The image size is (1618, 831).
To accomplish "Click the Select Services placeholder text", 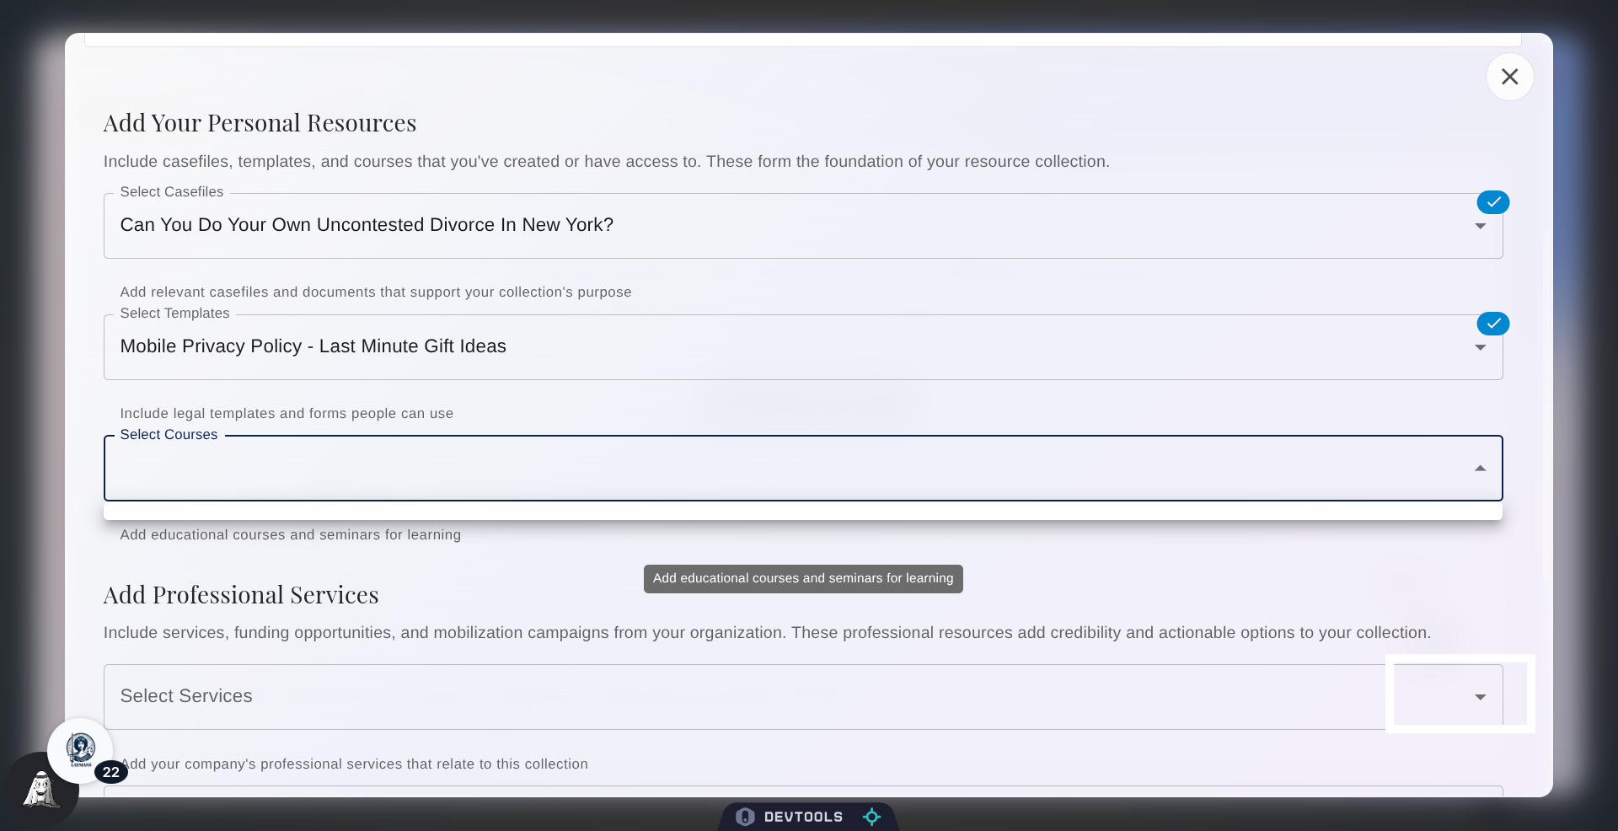I will [186, 696].
